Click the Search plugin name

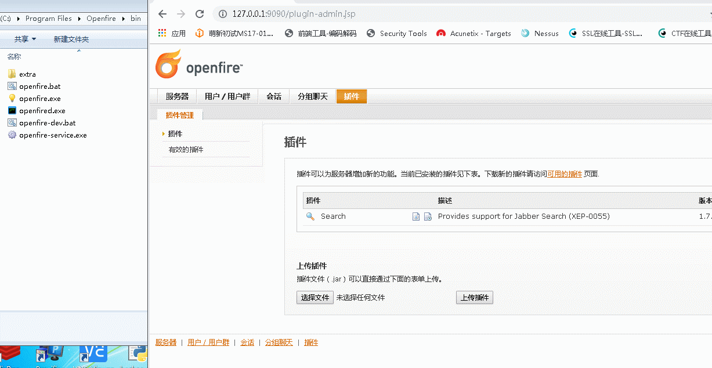[333, 217]
